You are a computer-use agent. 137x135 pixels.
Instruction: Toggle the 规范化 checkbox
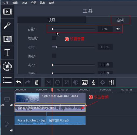(x=54, y=38)
